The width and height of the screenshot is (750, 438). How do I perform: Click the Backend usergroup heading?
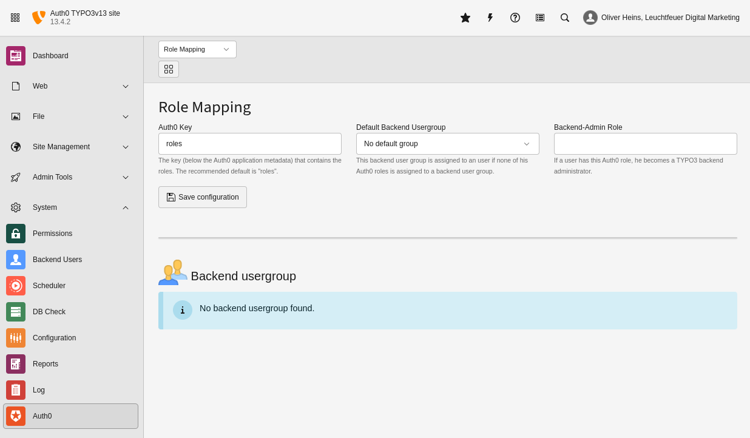click(x=243, y=276)
